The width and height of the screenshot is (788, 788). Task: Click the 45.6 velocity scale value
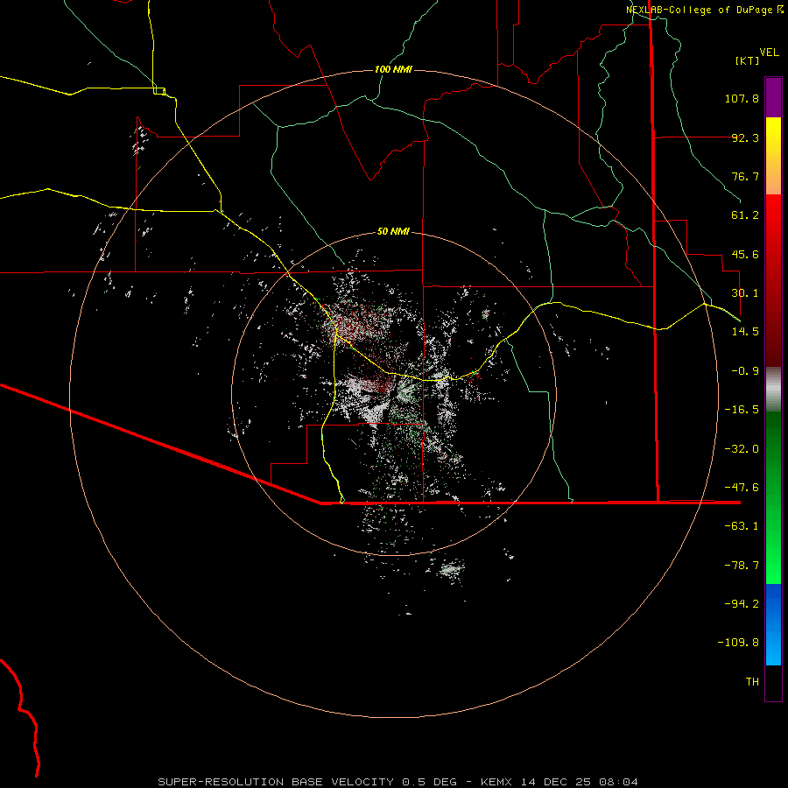(745, 254)
